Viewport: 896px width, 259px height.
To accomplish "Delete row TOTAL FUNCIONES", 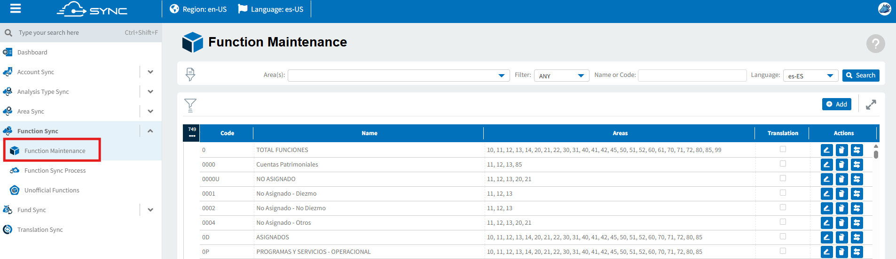I will pyautogui.click(x=841, y=150).
